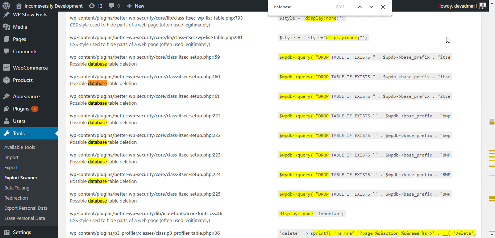This screenshot has width=495, height=238.
Task: Click class-itsec-setup.php:225 file path
Action: click(145, 194)
